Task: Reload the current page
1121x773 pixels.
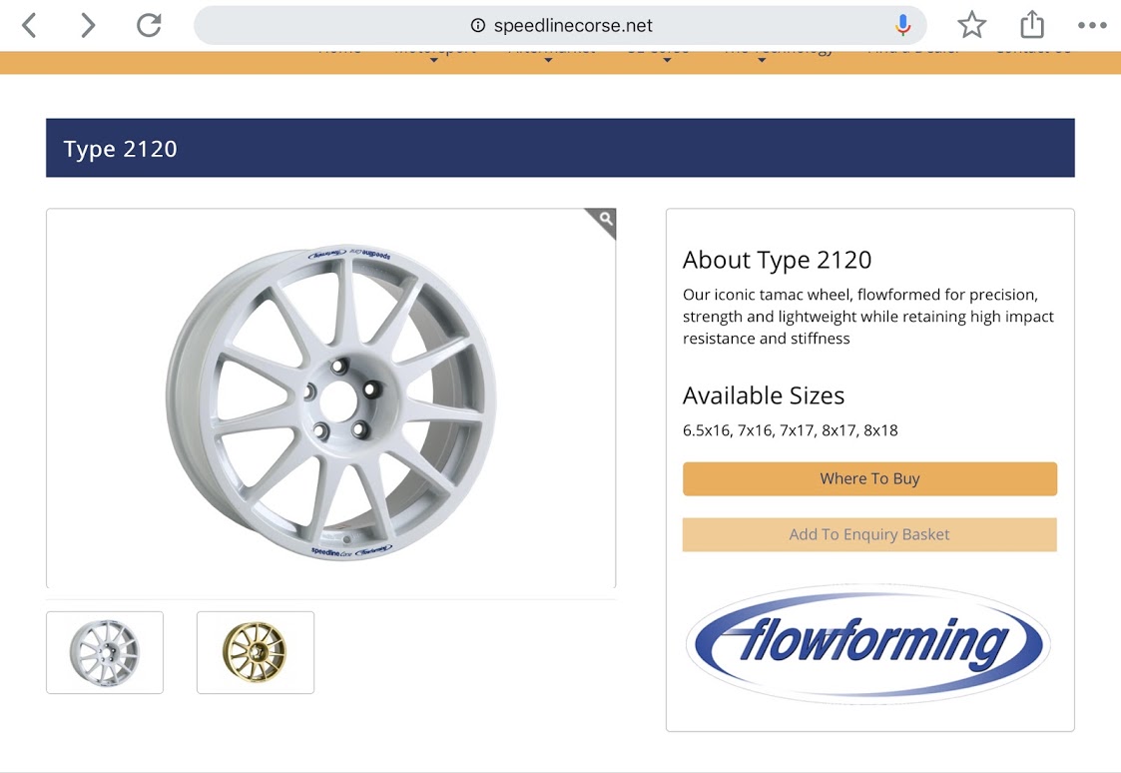Action: (x=149, y=26)
